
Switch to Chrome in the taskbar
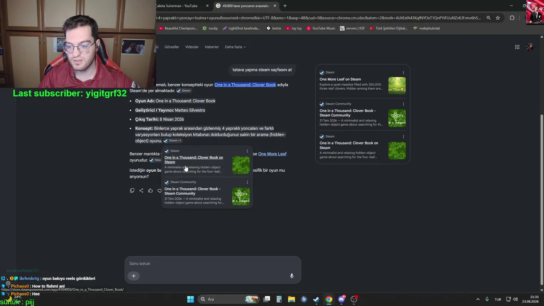click(x=329, y=299)
